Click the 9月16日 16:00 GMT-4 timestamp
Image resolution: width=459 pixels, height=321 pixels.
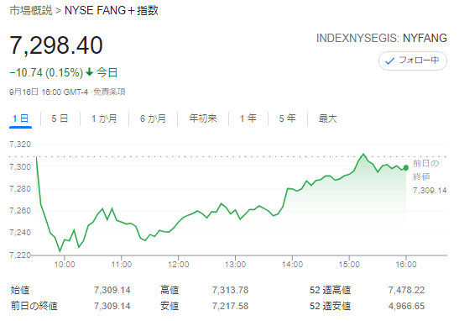pyautogui.click(x=49, y=92)
